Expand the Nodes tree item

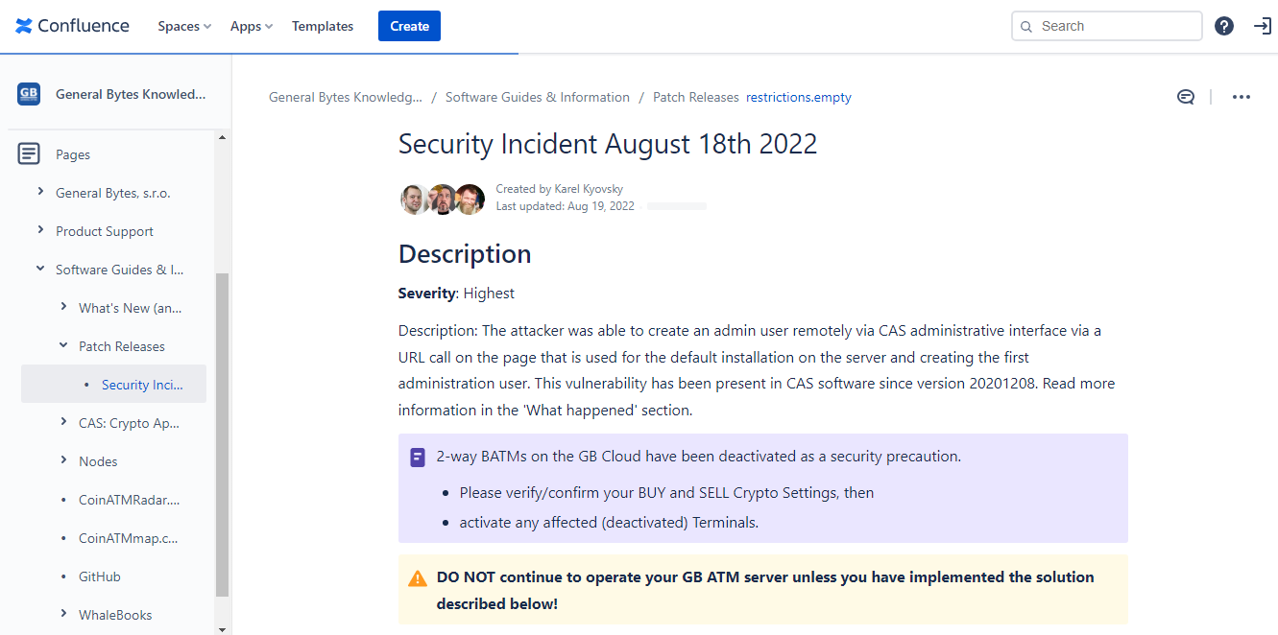(x=63, y=460)
